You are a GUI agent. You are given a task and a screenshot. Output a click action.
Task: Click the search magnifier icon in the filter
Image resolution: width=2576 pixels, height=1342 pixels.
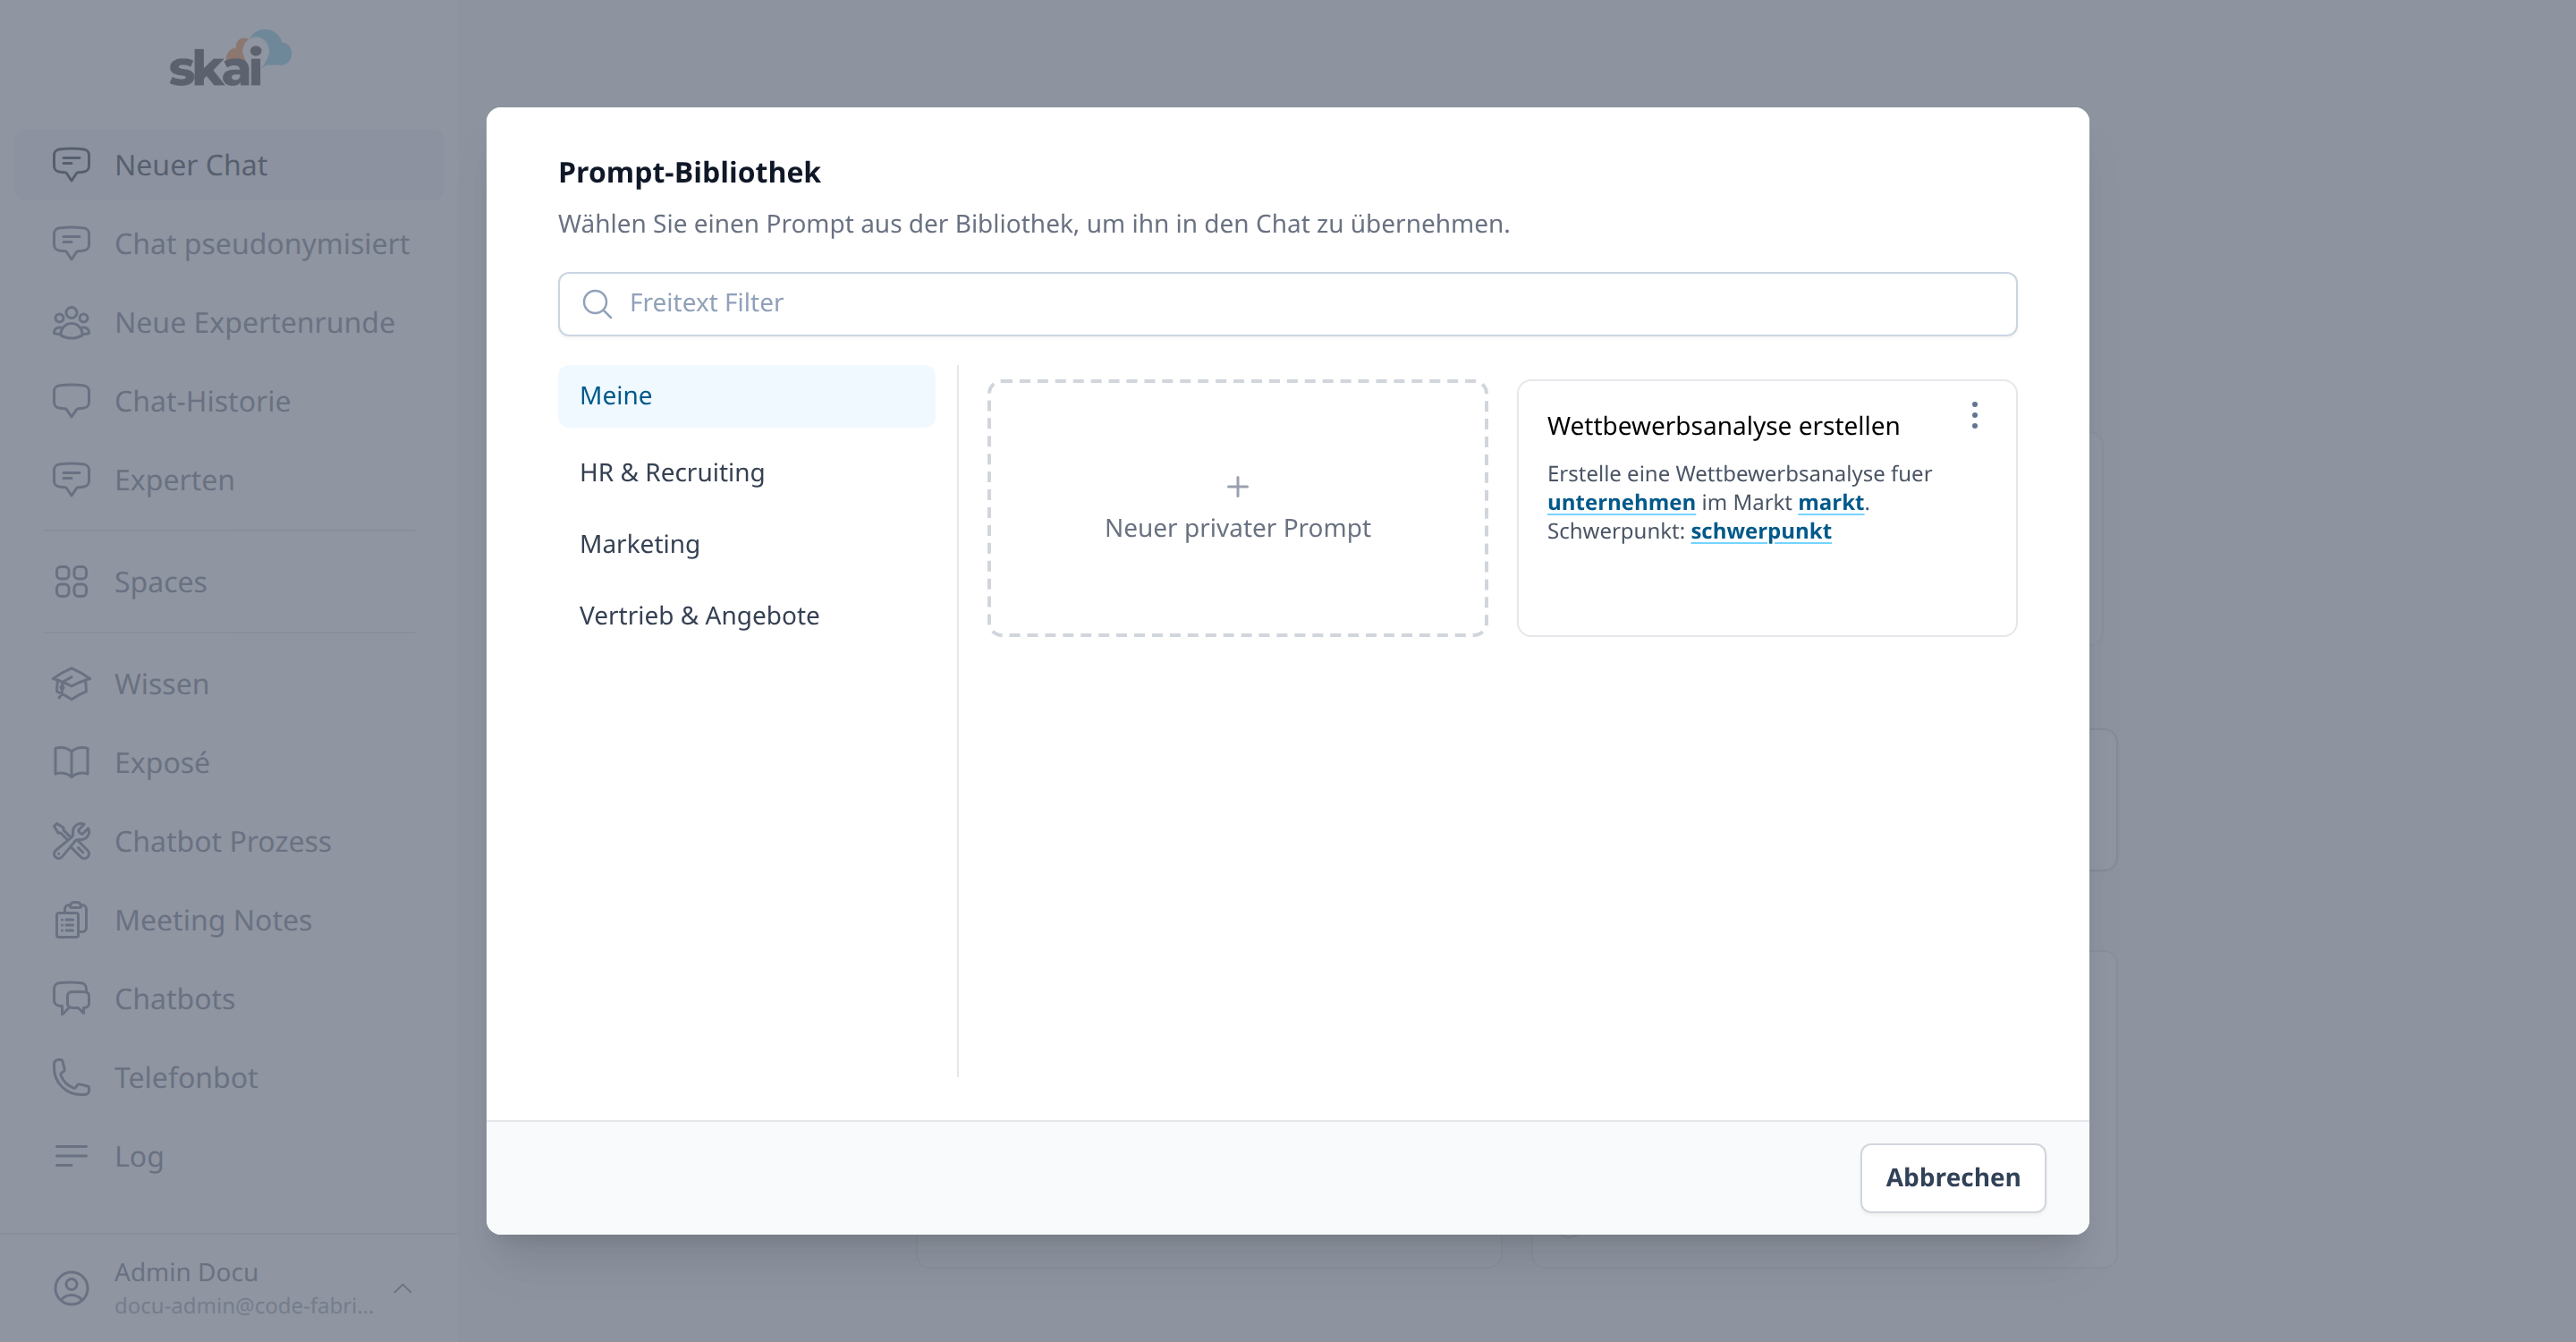pyautogui.click(x=597, y=304)
